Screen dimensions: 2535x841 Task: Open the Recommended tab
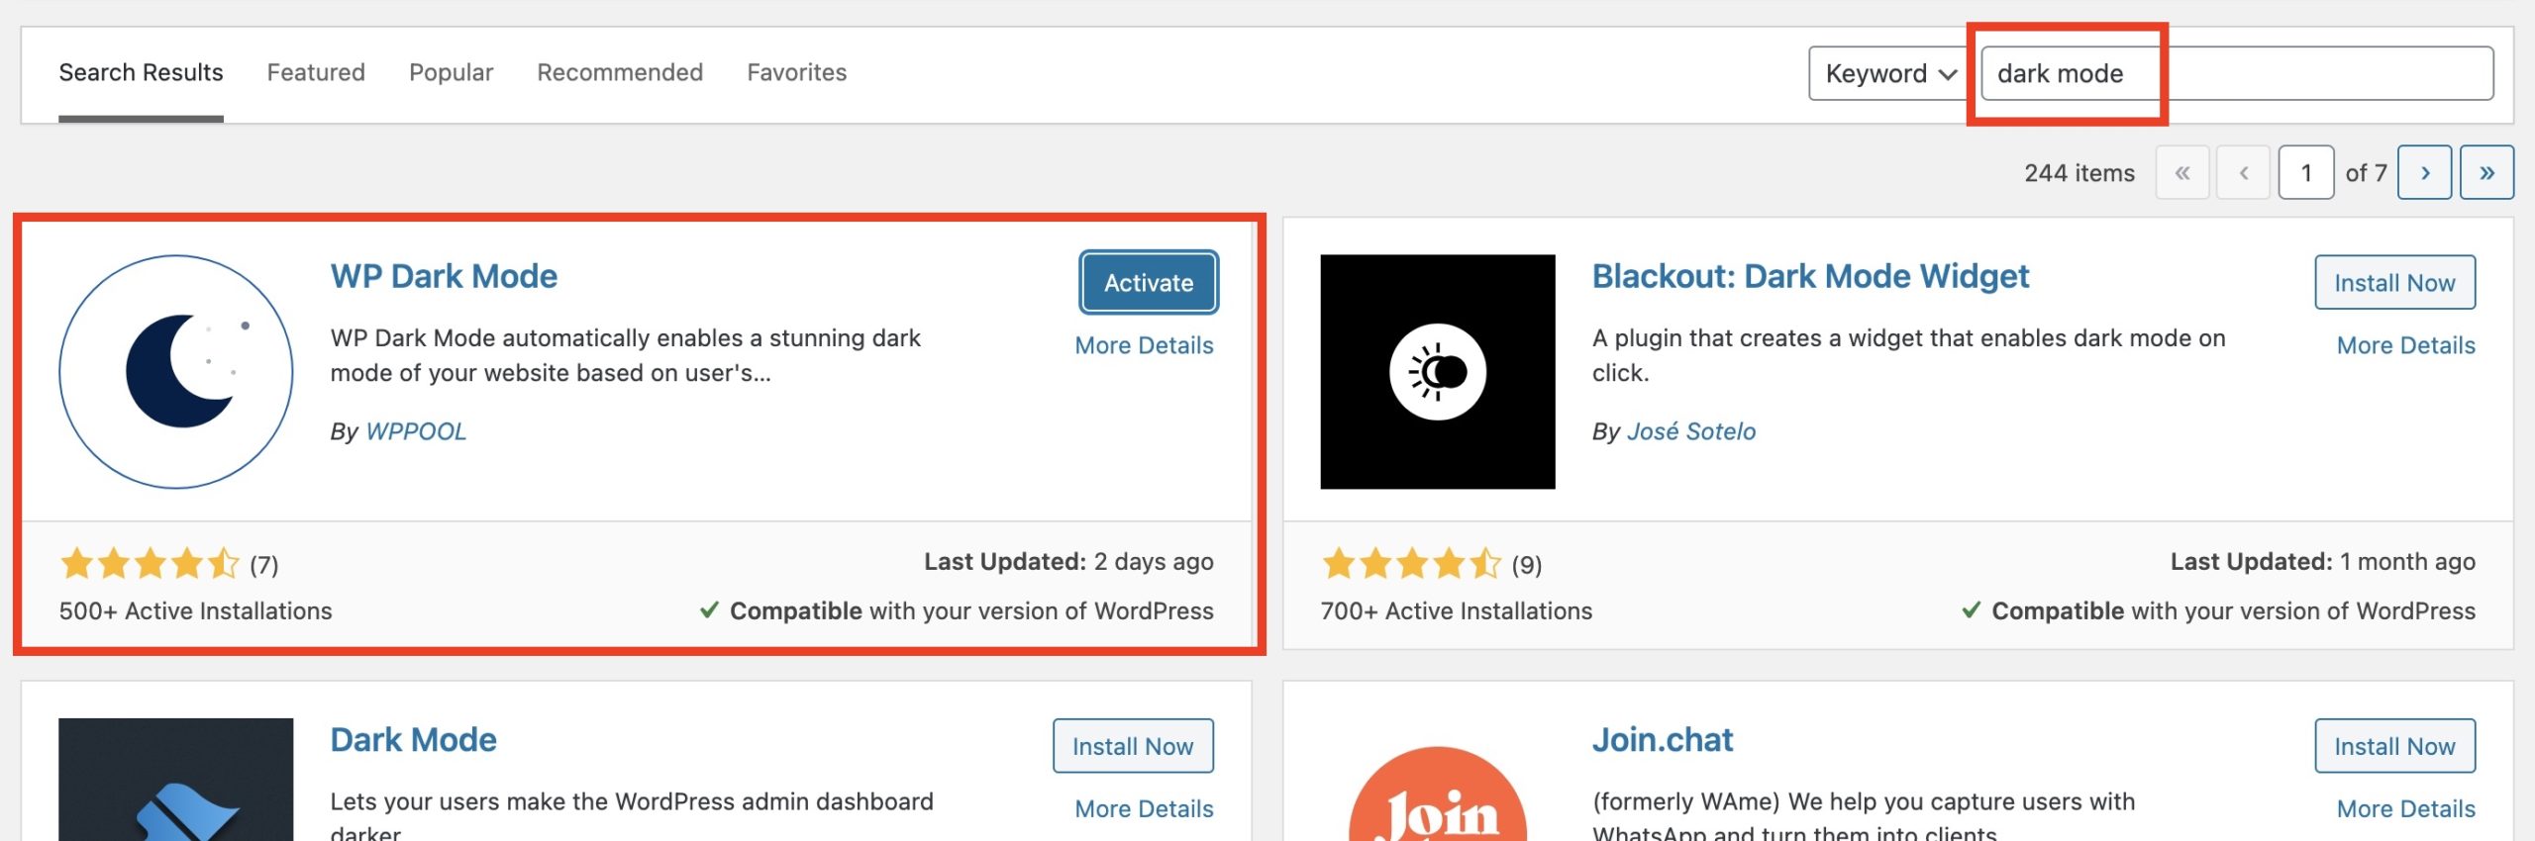(x=620, y=72)
